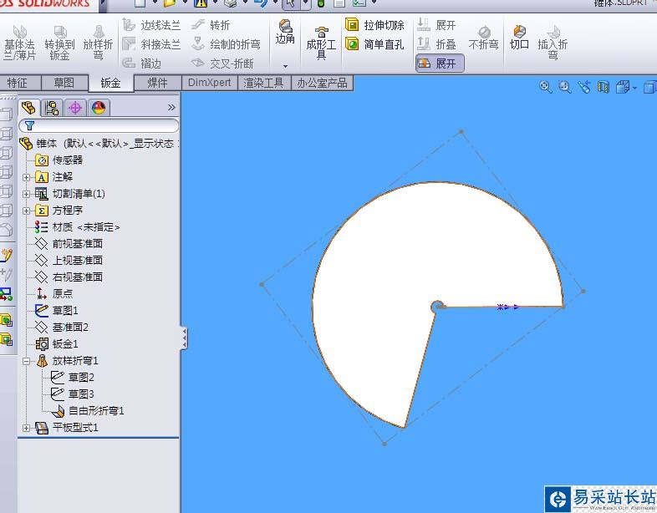The image size is (657, 513).
Task: Expand the Cut list (切割清单) node
Action: click(27, 194)
